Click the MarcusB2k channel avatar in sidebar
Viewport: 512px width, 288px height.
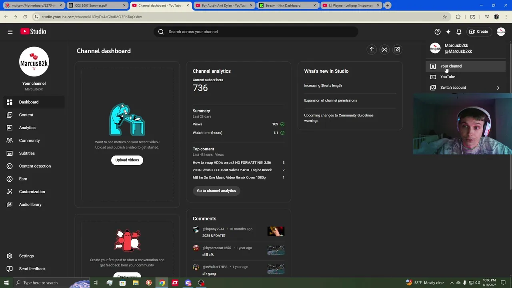[34, 62]
